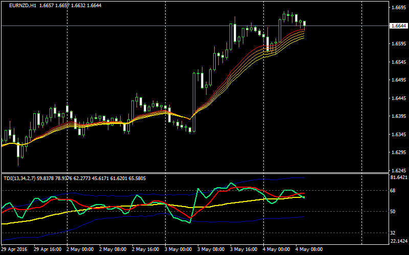Click the 3 May 00:00 time label
Viewport: 409px width, 255px height.
point(178,249)
